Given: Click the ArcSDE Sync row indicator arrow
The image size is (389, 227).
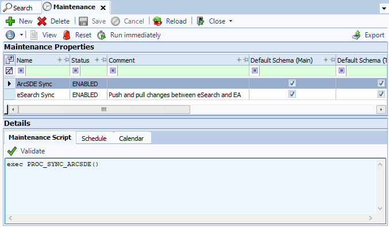Looking at the screenshot, I should [x=9, y=83].
